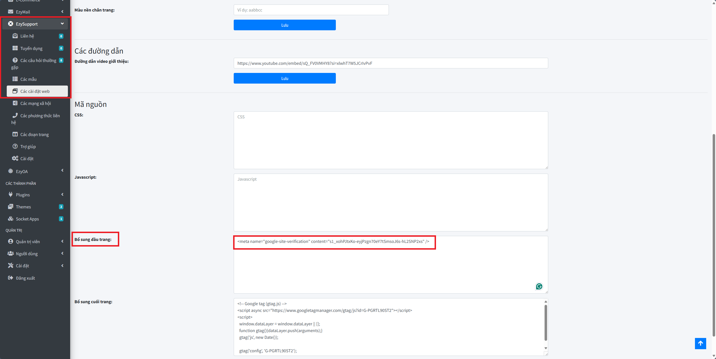
Task: Go to Các đoạn trang
Action: click(x=37, y=134)
